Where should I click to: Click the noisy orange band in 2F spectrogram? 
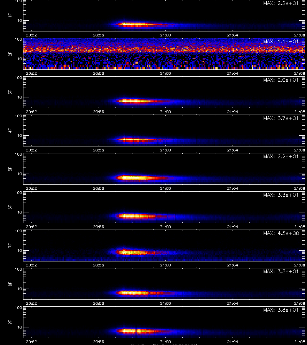click(164, 49)
